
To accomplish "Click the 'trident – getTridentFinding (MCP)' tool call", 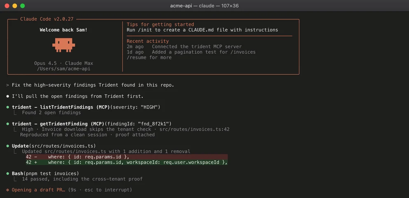I will 92,124.
